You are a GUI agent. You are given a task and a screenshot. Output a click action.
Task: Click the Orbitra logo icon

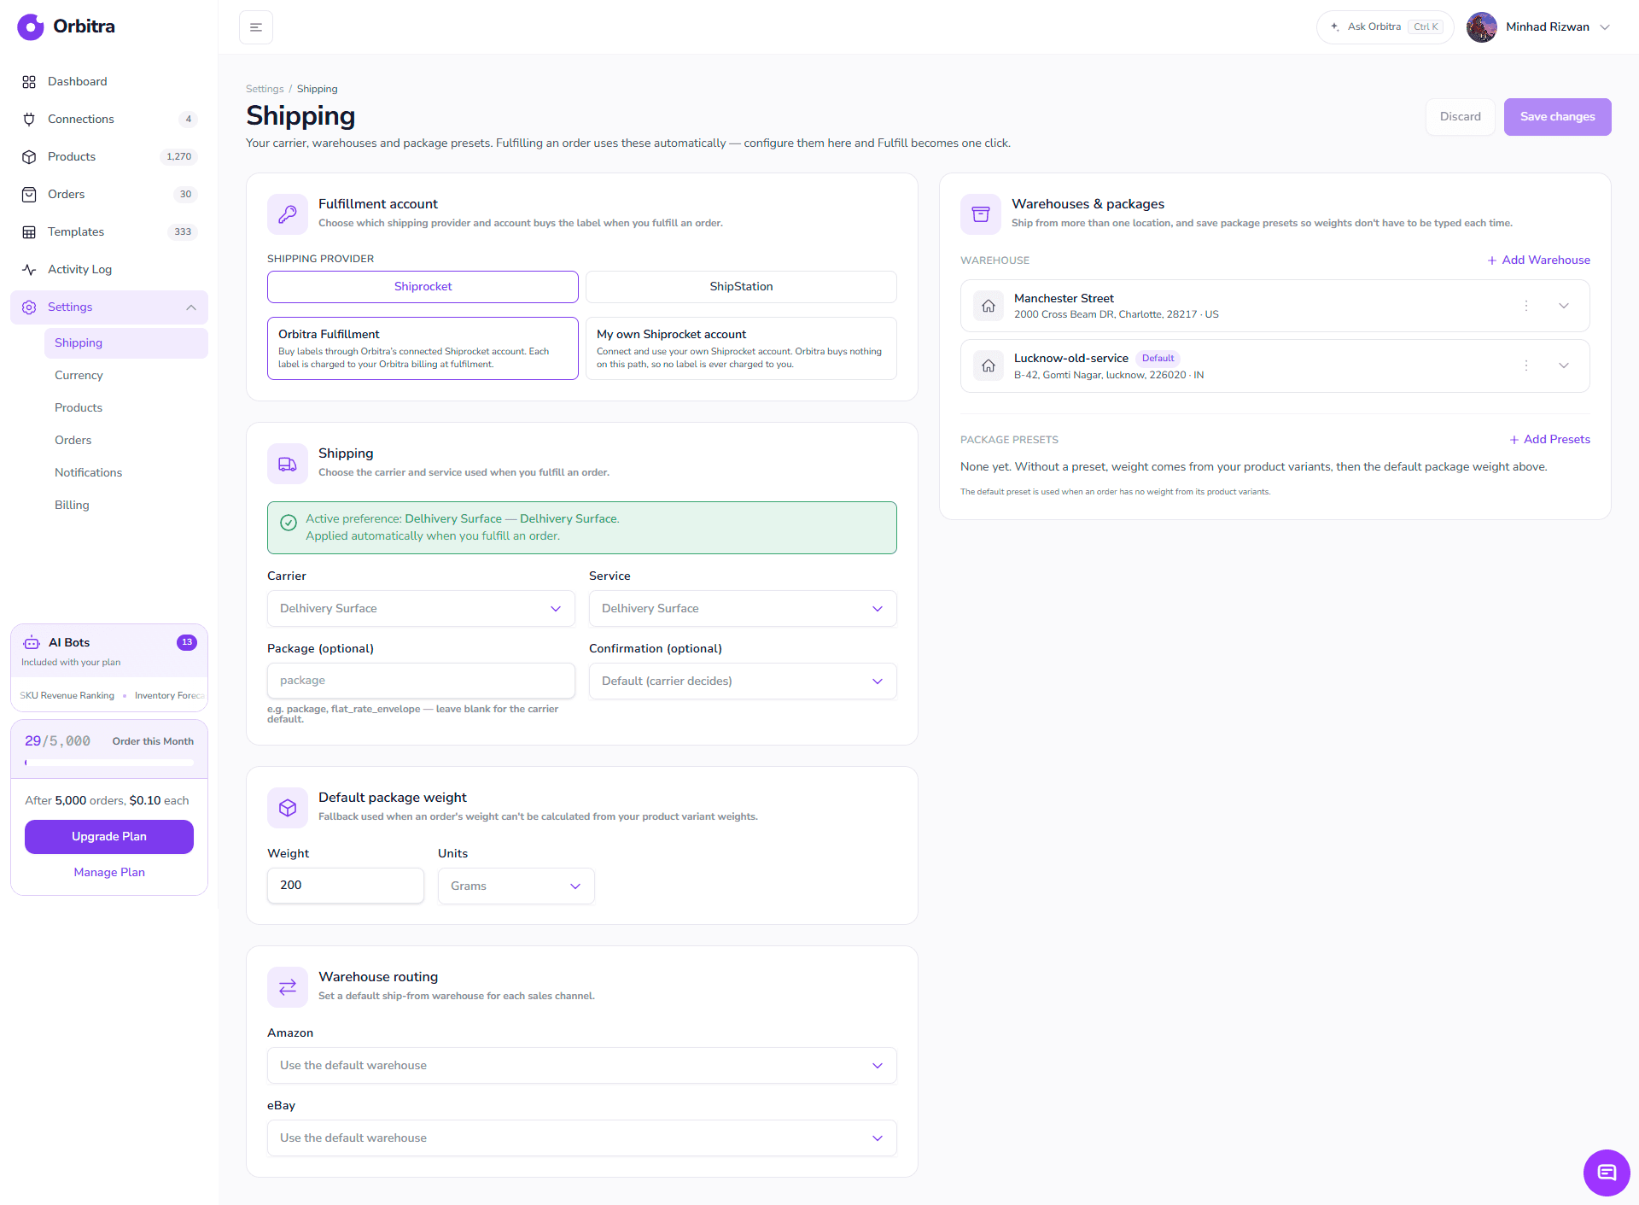(x=31, y=26)
